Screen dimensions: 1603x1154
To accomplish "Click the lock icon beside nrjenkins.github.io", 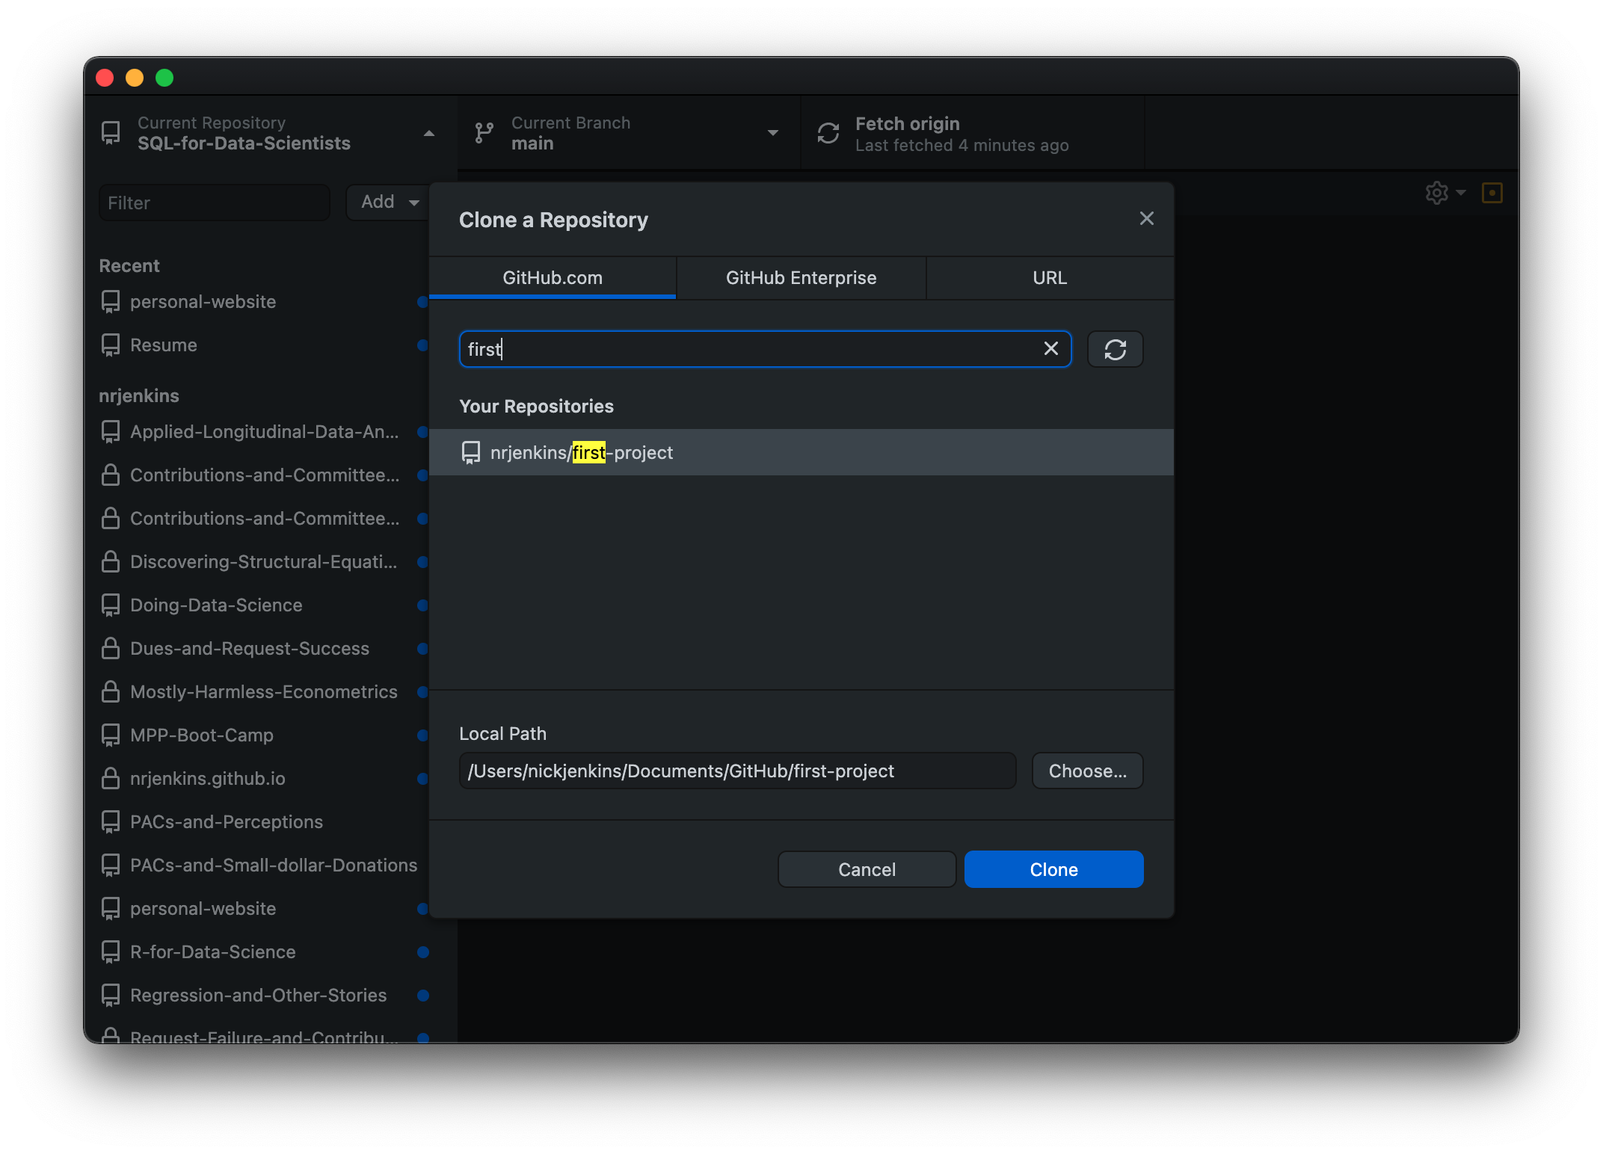I will coord(111,778).
